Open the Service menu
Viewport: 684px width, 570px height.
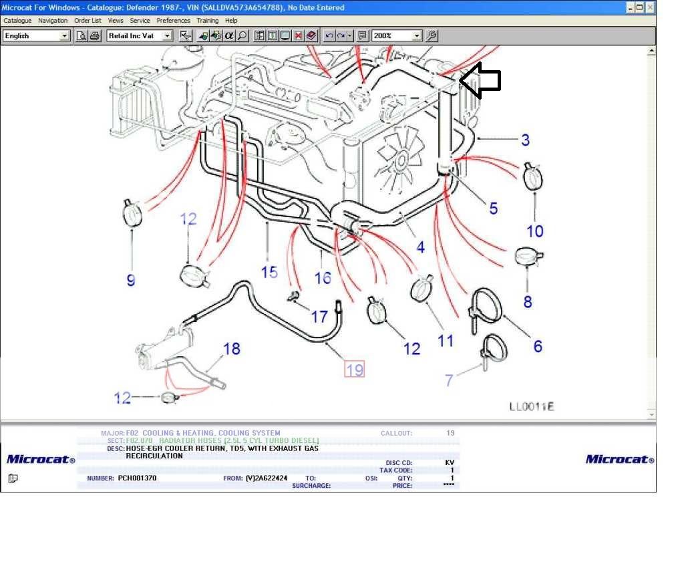click(140, 21)
